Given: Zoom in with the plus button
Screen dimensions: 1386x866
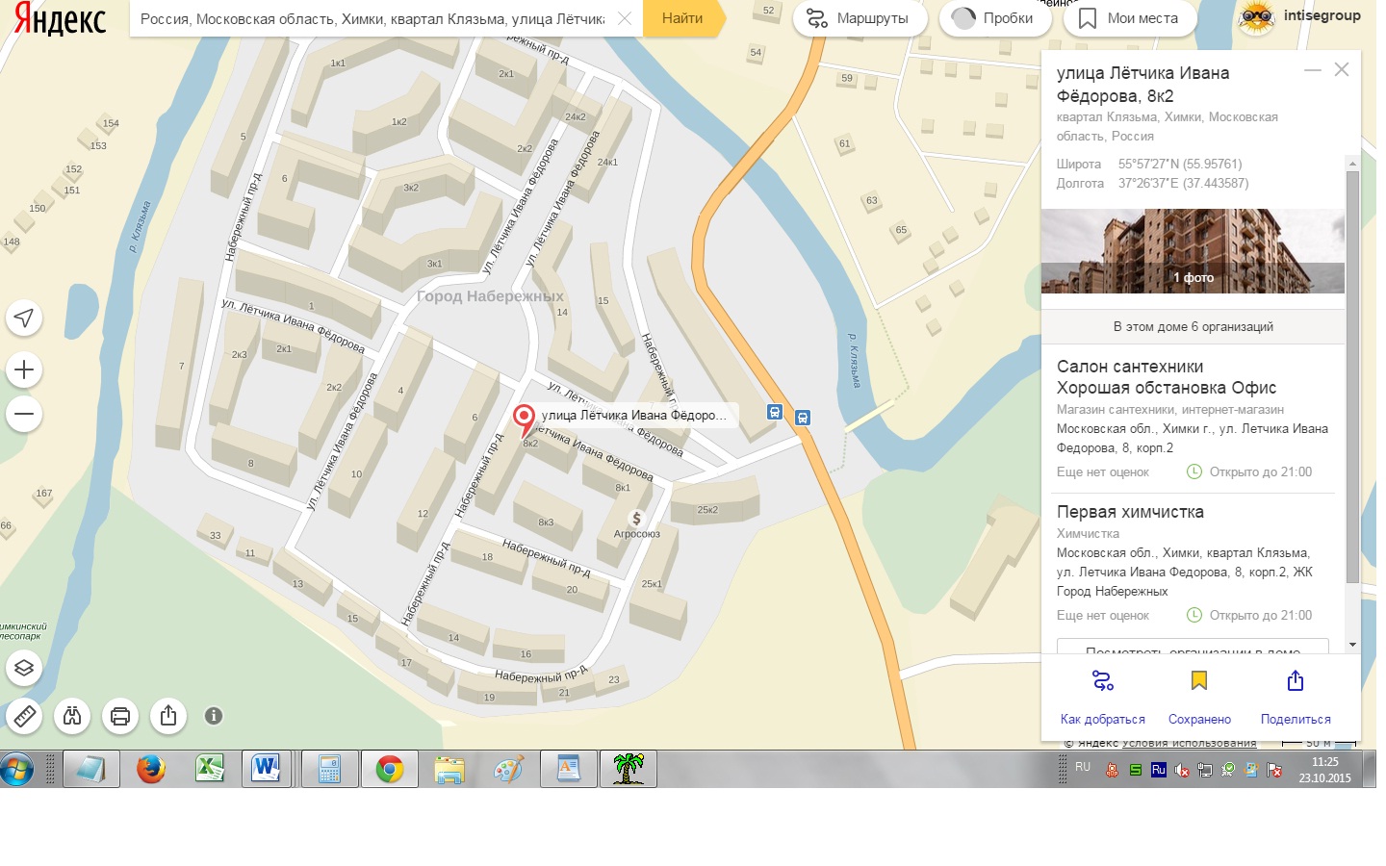Looking at the screenshot, I should (24, 369).
